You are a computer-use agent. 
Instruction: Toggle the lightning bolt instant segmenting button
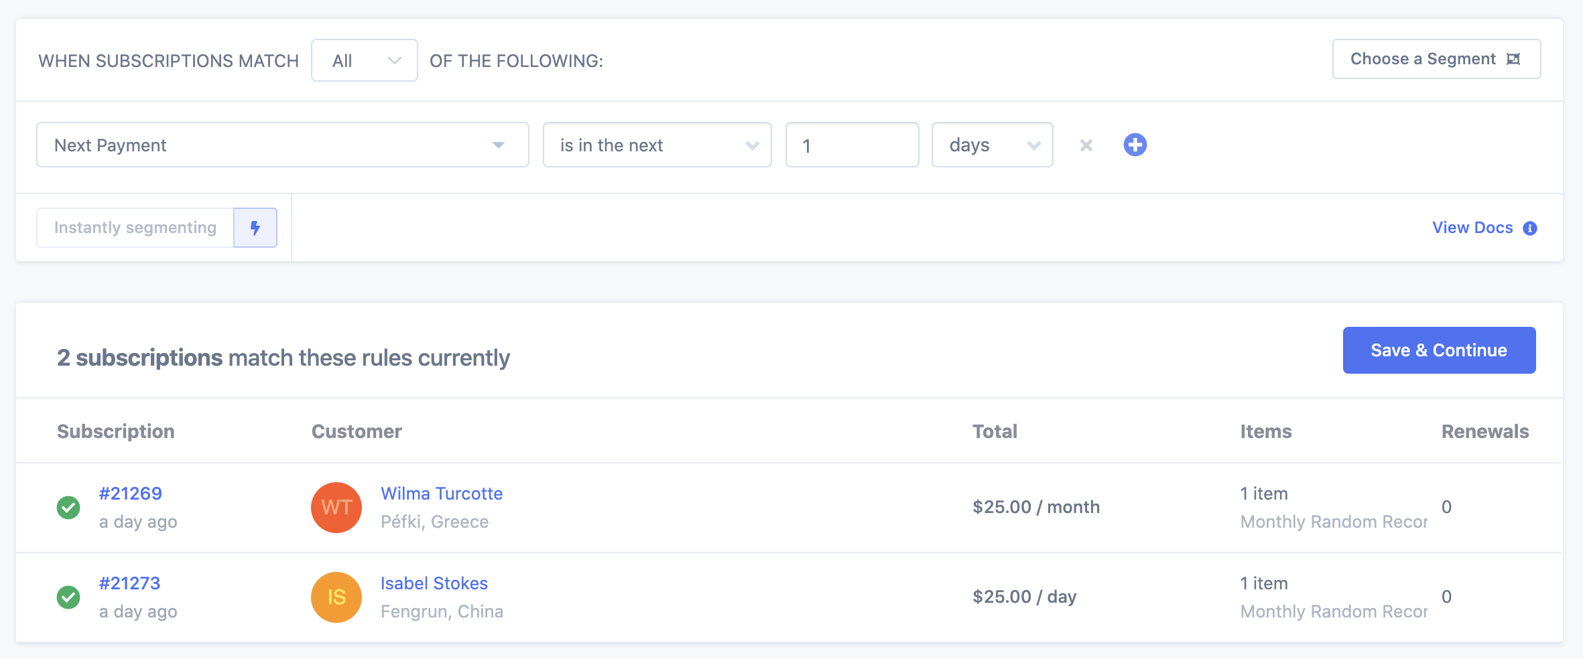255,228
